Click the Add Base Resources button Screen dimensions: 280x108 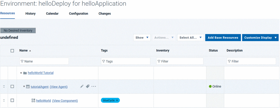(x=223, y=38)
